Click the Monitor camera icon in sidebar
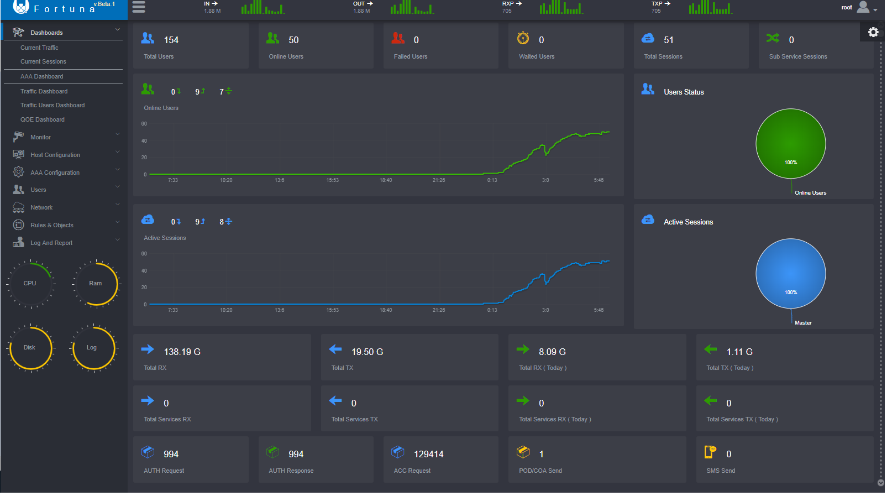This screenshot has height=496, width=887. (x=18, y=137)
